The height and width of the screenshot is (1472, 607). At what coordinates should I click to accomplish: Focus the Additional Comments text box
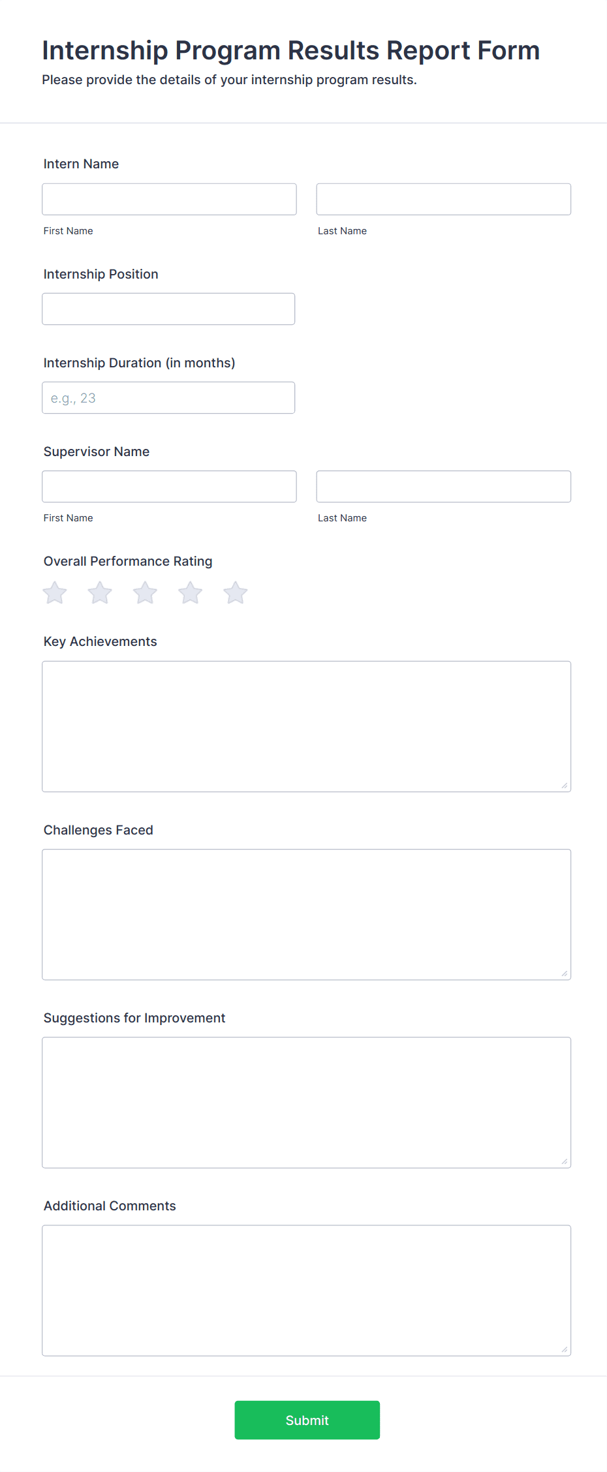tap(307, 1290)
